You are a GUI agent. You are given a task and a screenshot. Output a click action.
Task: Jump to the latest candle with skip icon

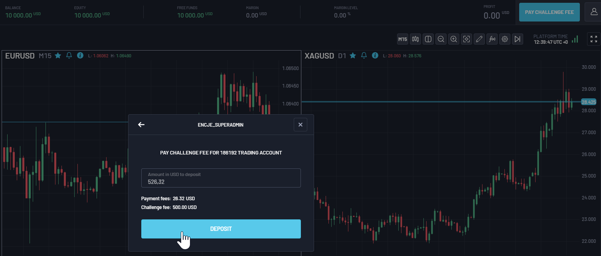[518, 39]
